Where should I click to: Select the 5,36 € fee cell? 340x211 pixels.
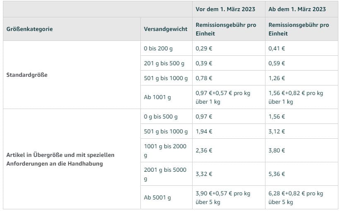pos(301,174)
